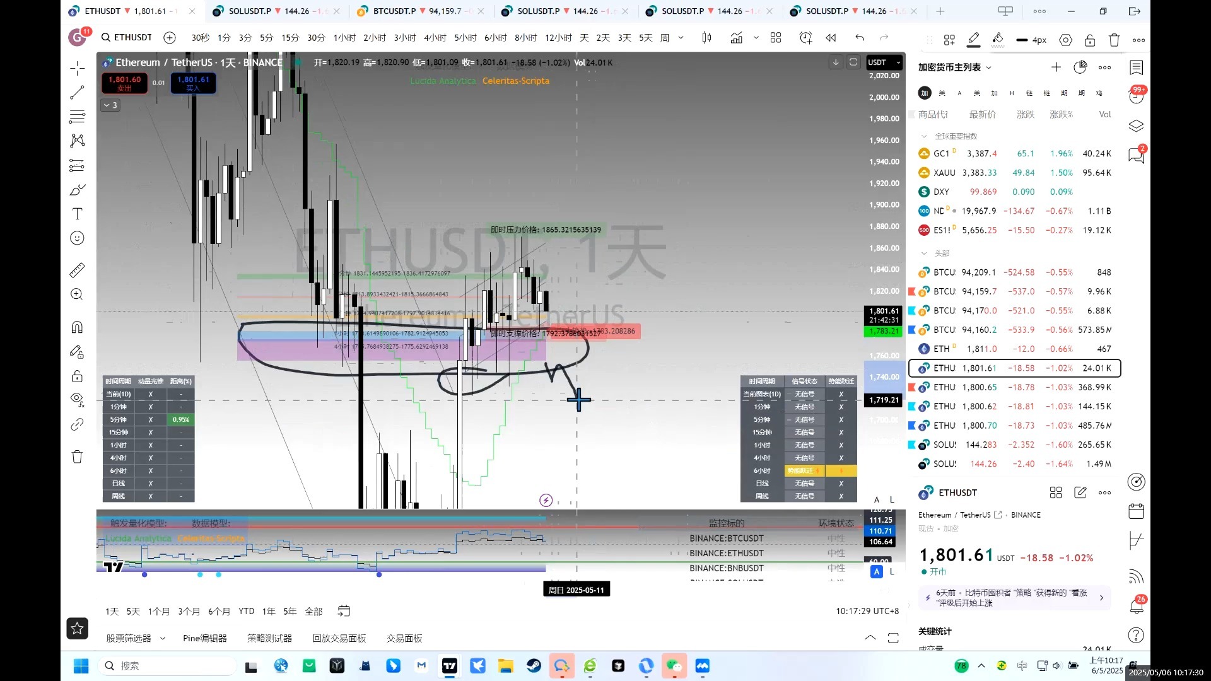Screen dimensions: 1211x681
Task: Click the blue 买入 buy button
Action: pos(193,83)
